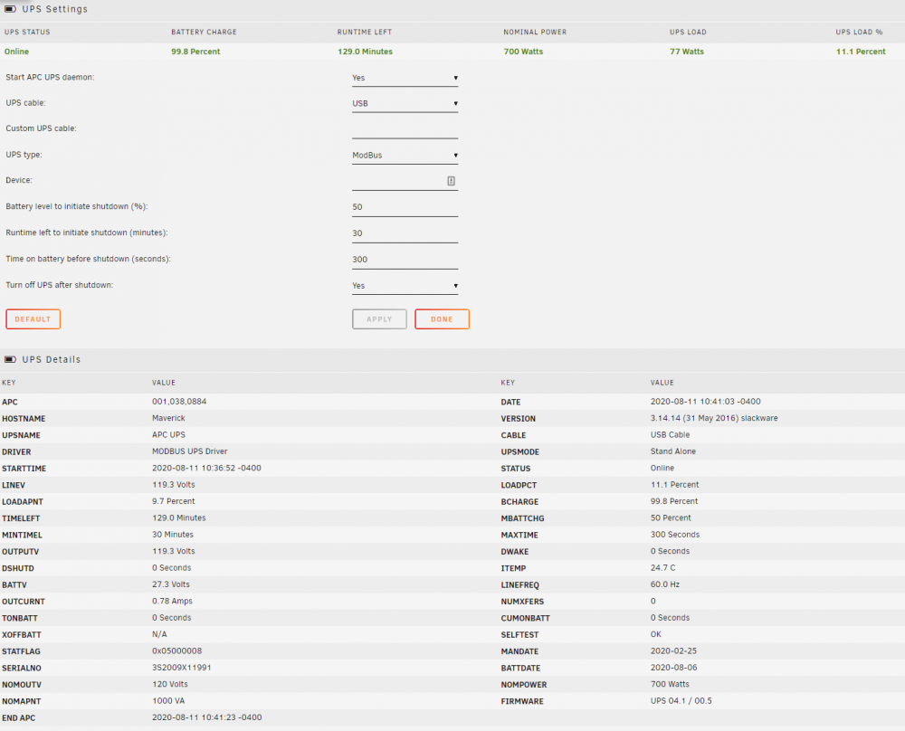This screenshot has width=905, height=731.
Task: Select the STARTTIME value 2020-08-11 10:36:52
Action: (x=206, y=469)
